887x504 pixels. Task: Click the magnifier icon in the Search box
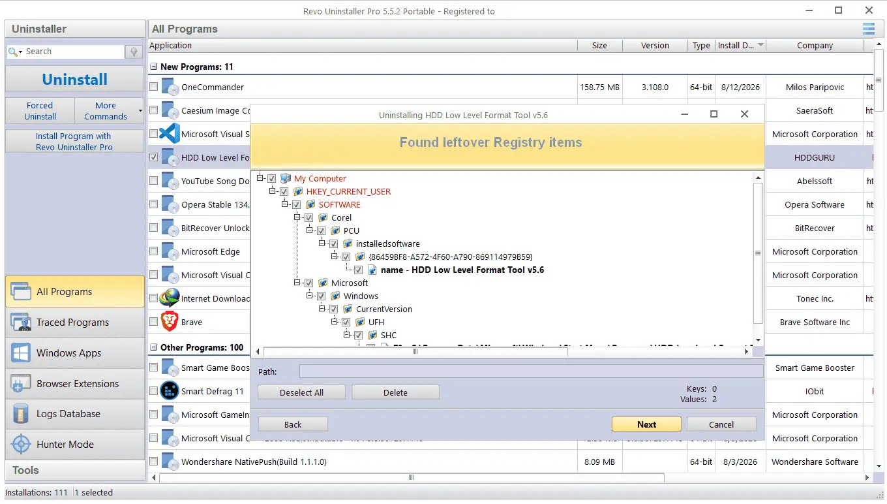[13, 52]
